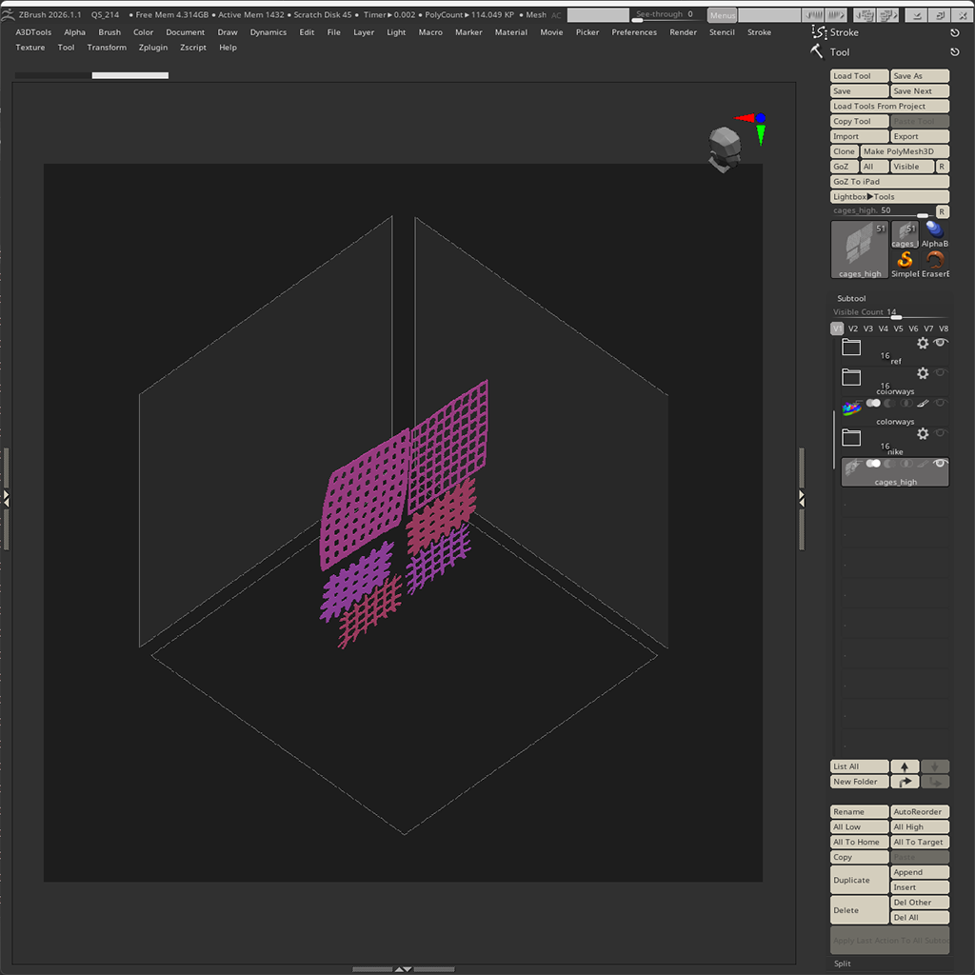
Task: Open the Menus dropdown at the top
Action: click(722, 14)
